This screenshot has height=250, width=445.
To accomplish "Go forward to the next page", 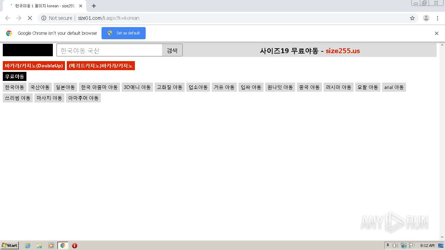I will click(19, 18).
